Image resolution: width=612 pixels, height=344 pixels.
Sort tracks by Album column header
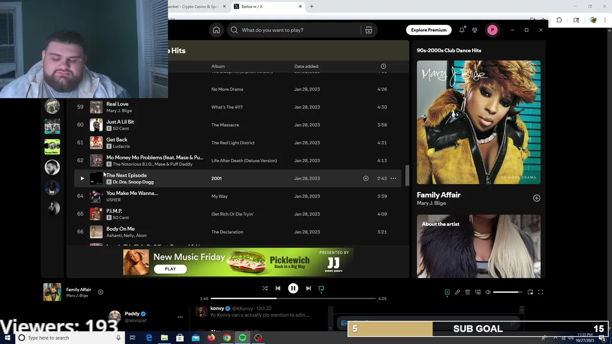coord(218,66)
